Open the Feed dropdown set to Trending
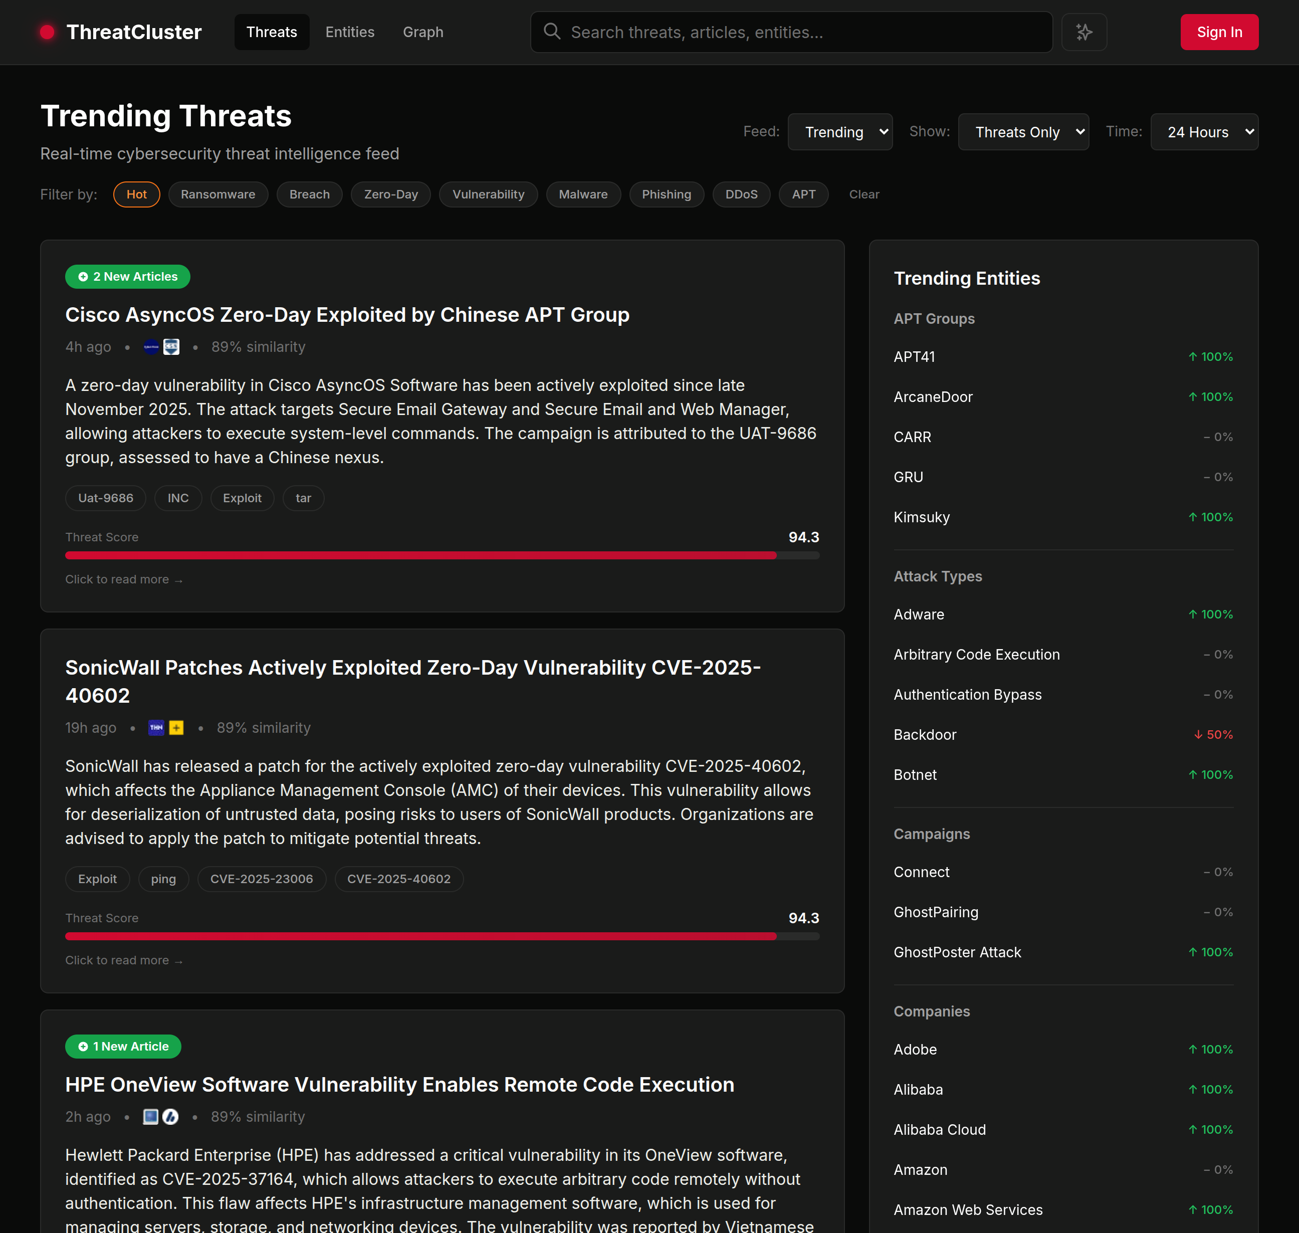This screenshot has width=1299, height=1233. tap(840, 131)
